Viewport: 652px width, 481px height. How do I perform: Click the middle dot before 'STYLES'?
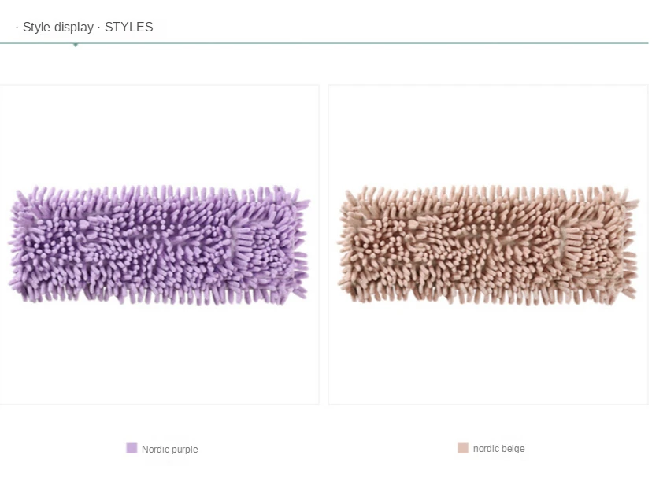[99, 28]
